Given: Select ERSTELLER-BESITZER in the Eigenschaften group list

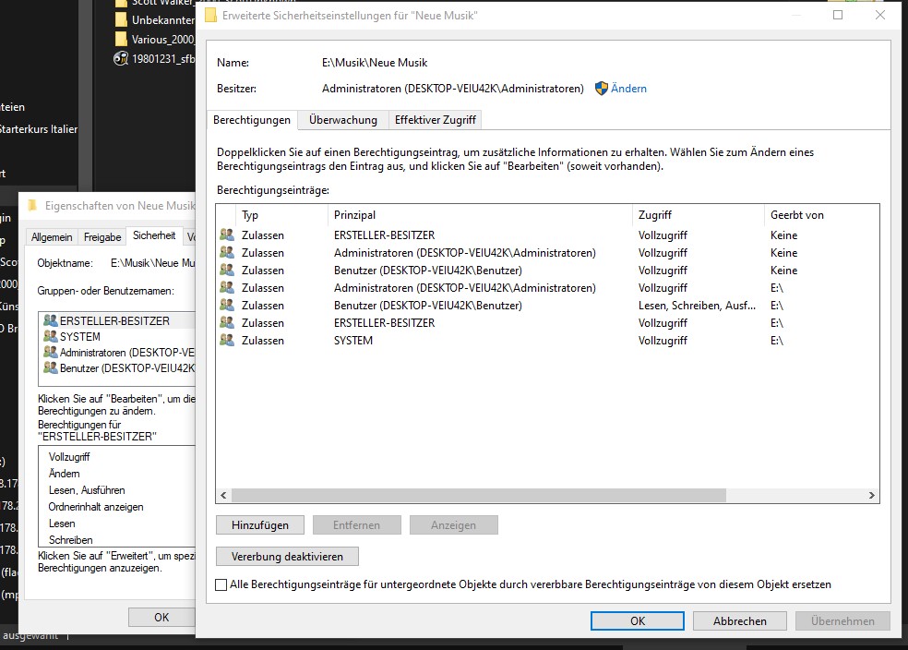Looking at the screenshot, I should pos(114,321).
